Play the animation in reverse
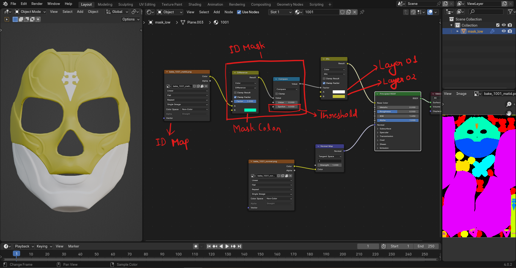 point(221,246)
